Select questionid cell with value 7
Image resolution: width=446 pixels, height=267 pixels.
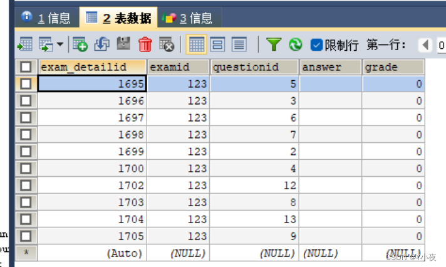coord(254,135)
